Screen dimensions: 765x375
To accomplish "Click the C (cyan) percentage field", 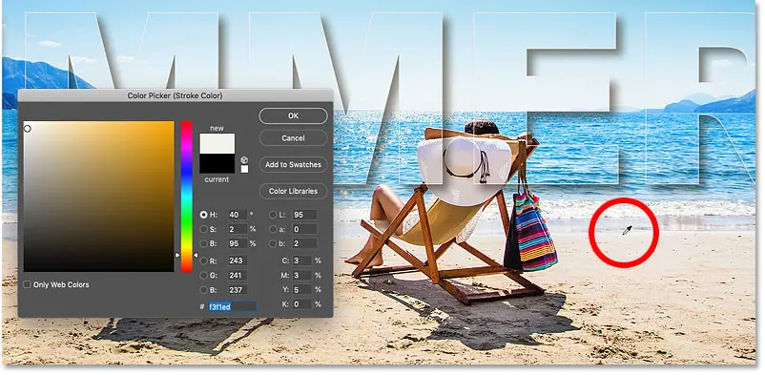I will (x=302, y=261).
